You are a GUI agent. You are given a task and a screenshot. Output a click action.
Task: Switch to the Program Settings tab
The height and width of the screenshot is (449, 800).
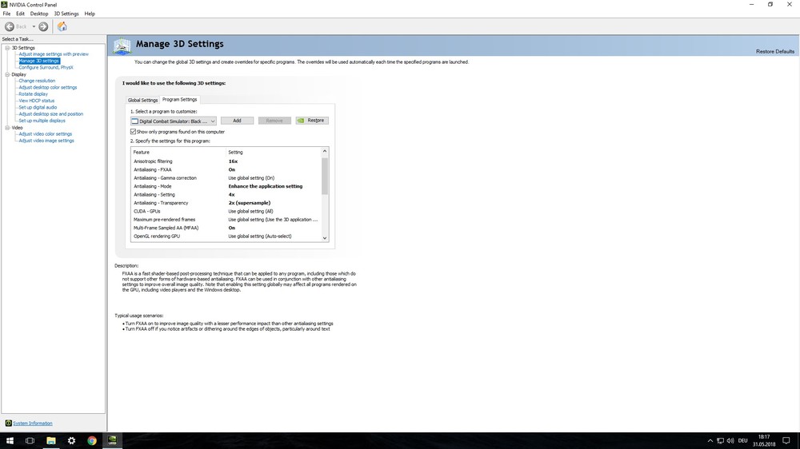coord(179,99)
